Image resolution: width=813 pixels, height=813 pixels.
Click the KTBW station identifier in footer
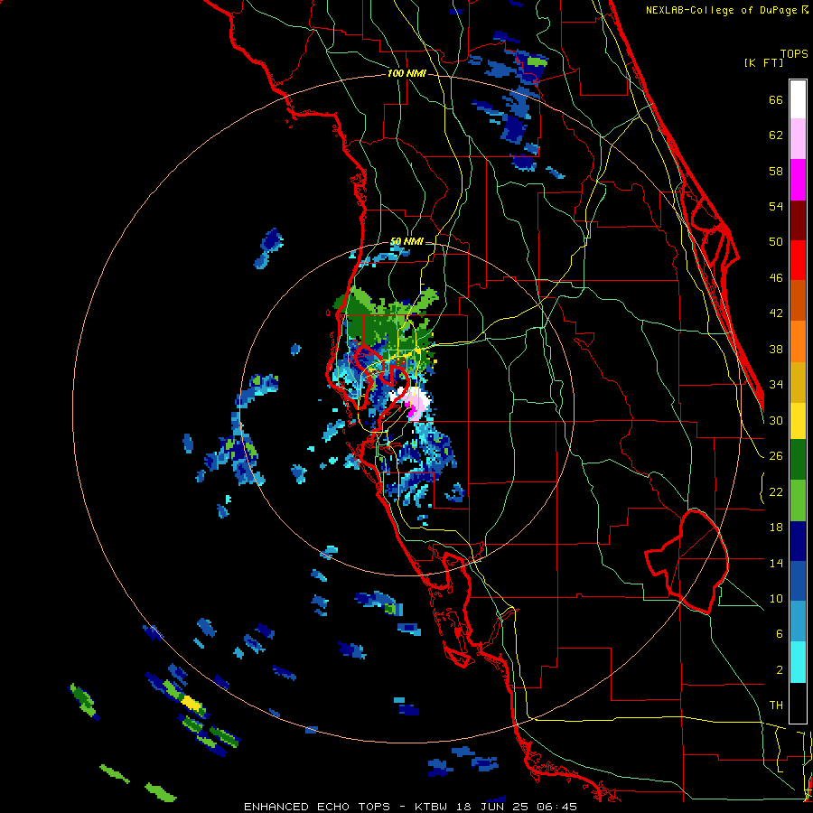pos(432,807)
